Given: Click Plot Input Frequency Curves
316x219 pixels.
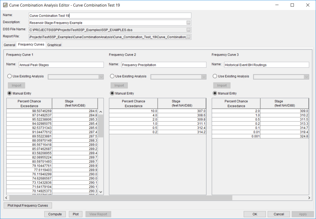Looking at the screenshot, I should pos(27,205).
